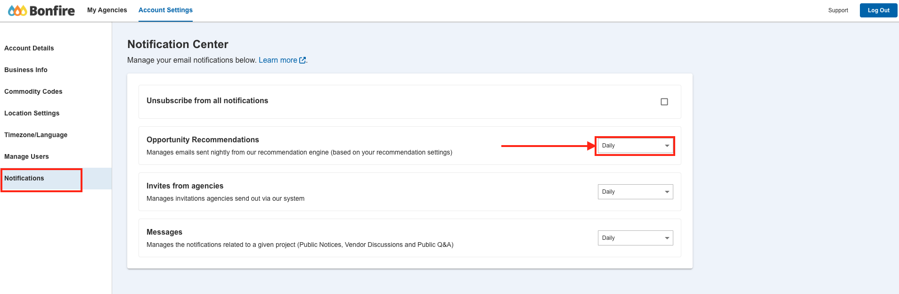
Task: Open Invites from agencies frequency dropdown
Action: 635,192
